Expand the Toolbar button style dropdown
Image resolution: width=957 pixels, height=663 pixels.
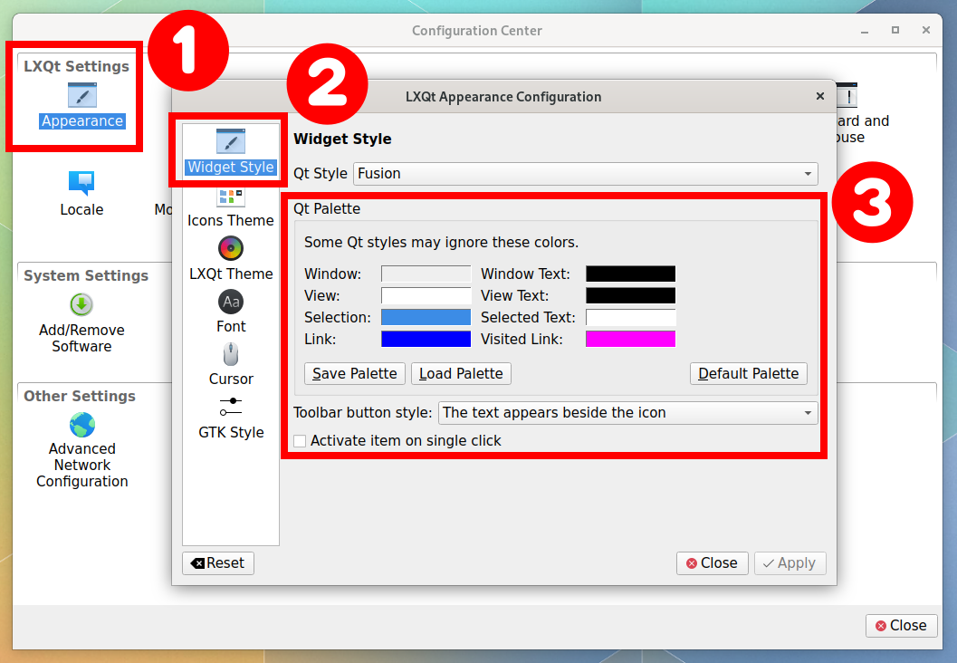pos(628,413)
